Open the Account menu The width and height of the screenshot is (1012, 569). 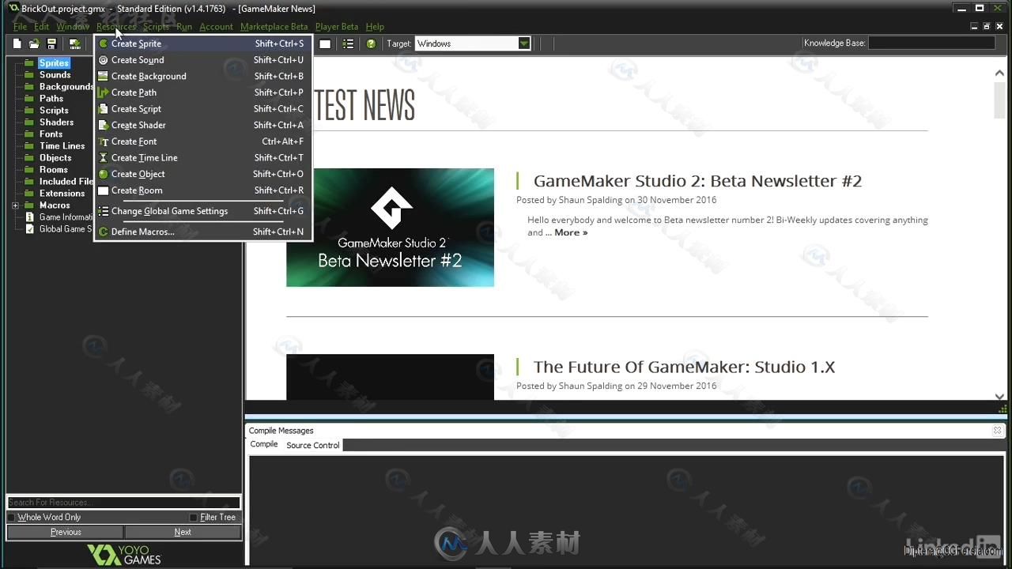(x=216, y=27)
